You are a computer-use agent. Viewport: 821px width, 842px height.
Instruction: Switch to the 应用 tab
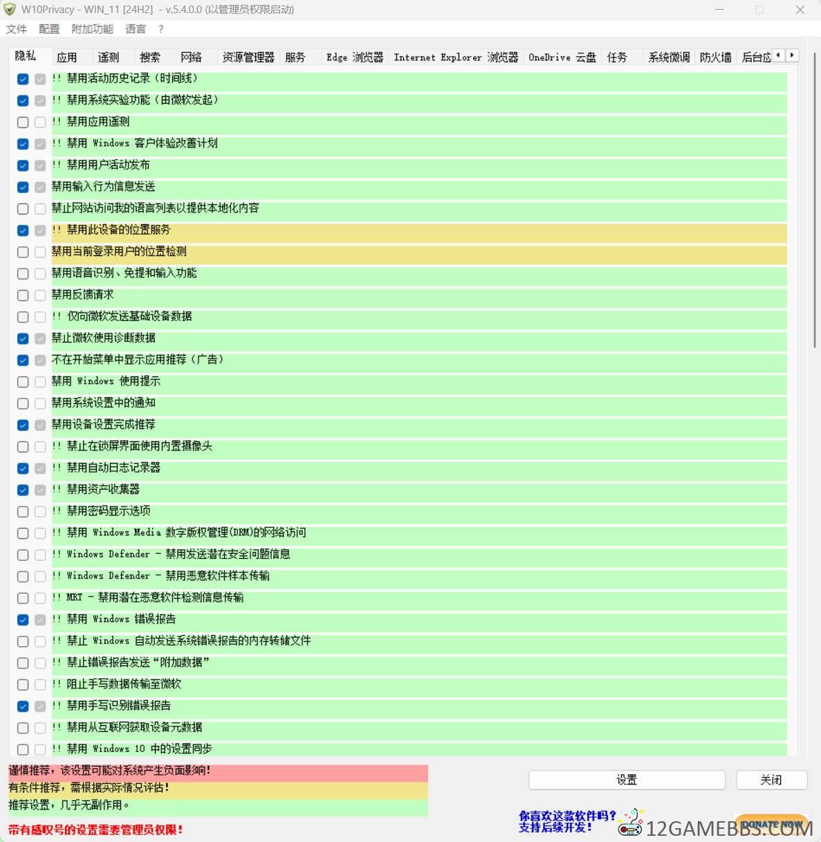point(67,57)
